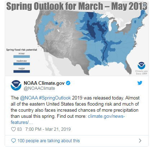Click '100 people are talking about this'
Viewport: 160px width, 148px height.
(49, 141)
